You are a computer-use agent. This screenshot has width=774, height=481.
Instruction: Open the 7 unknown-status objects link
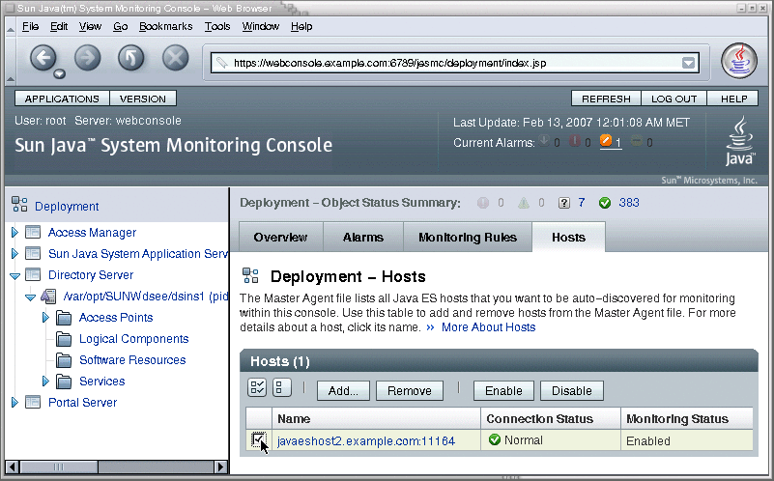[582, 203]
